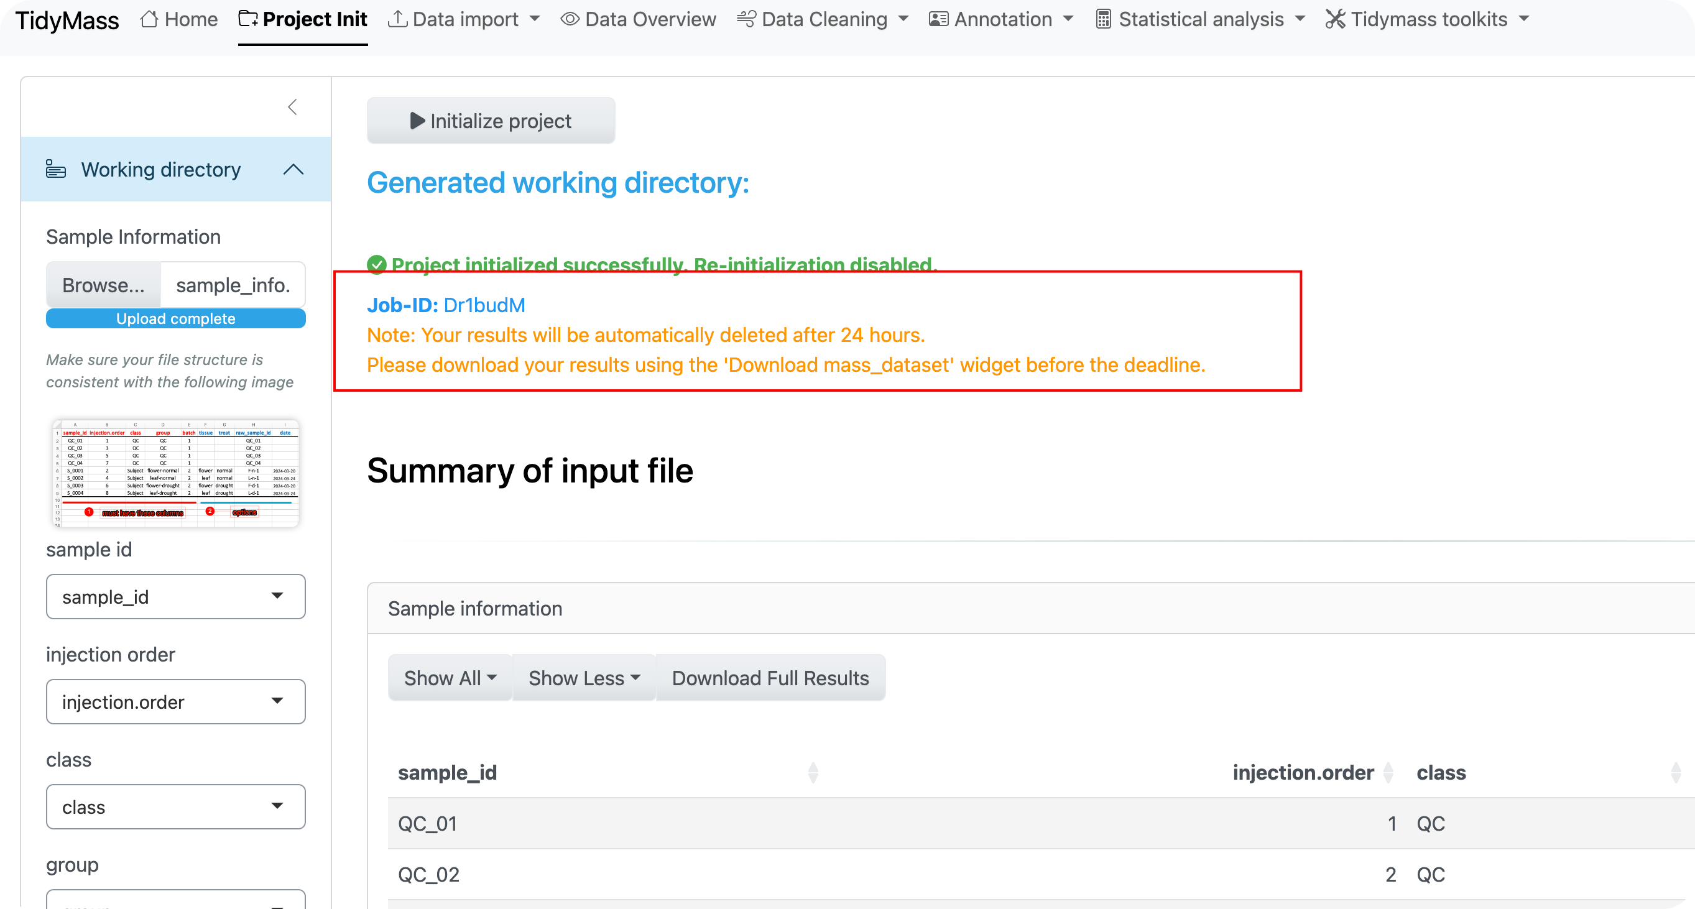The height and width of the screenshot is (909, 1695).
Task: Sort table by sample_id column arrows
Action: pyautogui.click(x=813, y=772)
